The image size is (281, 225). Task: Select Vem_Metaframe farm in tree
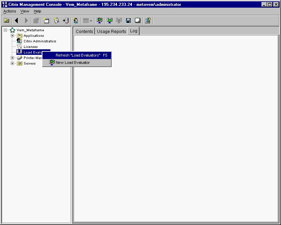tap(30, 30)
